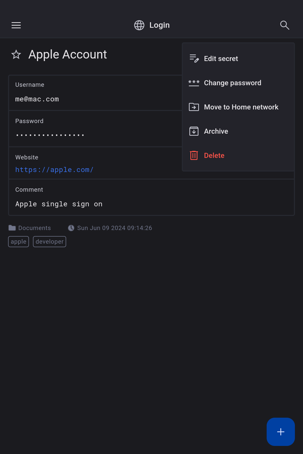Click the Documents folder label
The height and width of the screenshot is (454, 303).
click(x=34, y=228)
